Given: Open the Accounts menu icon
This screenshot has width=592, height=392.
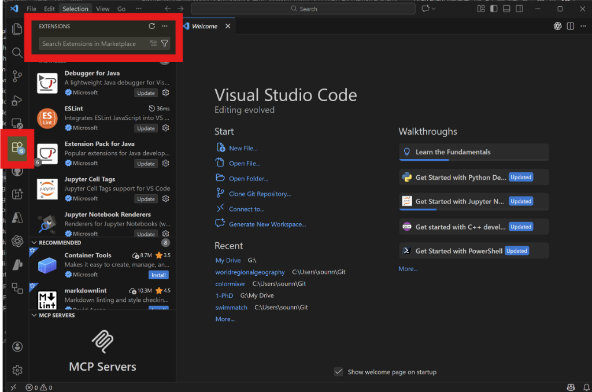Looking at the screenshot, I should tap(17, 347).
